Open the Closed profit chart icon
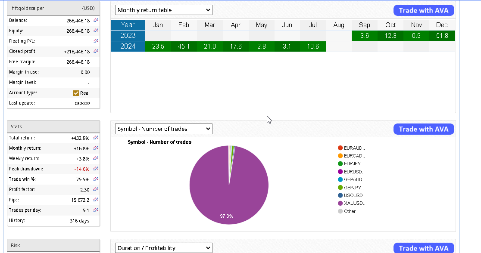This screenshot has width=481, height=253. click(x=96, y=51)
